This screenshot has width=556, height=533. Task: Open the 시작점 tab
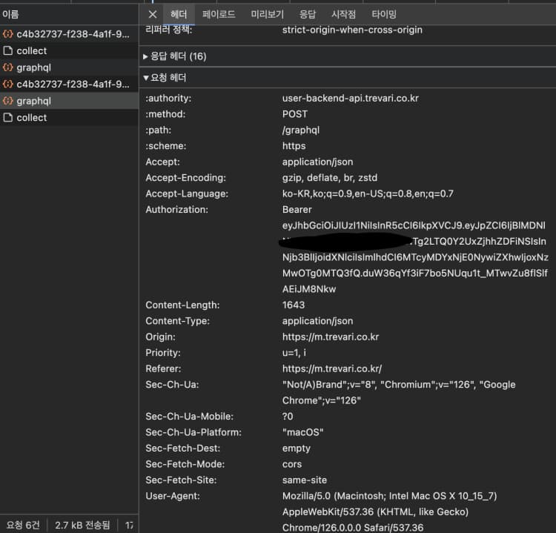point(343,15)
